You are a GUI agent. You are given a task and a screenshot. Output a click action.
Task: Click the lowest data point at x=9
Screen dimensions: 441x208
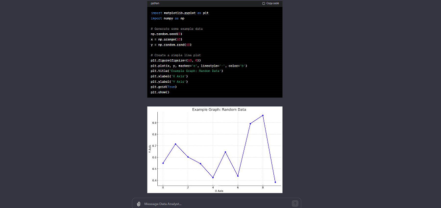275,182
